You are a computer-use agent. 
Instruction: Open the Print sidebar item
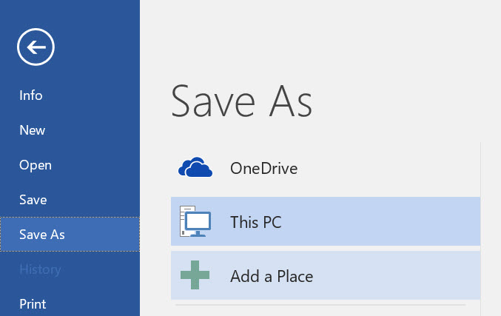pos(33,304)
